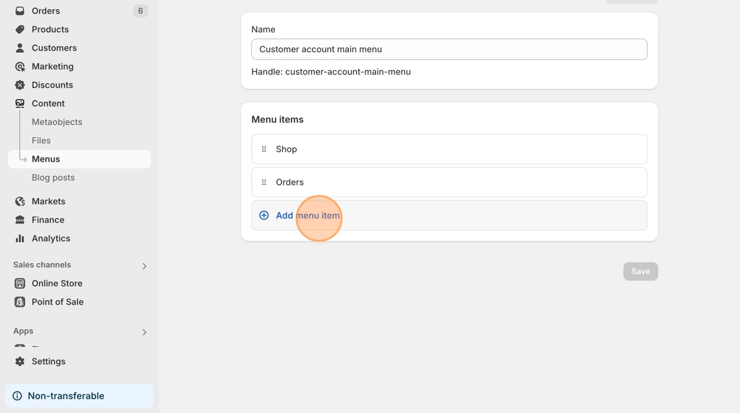Click the menu Name input field
The image size is (740, 413).
point(449,49)
